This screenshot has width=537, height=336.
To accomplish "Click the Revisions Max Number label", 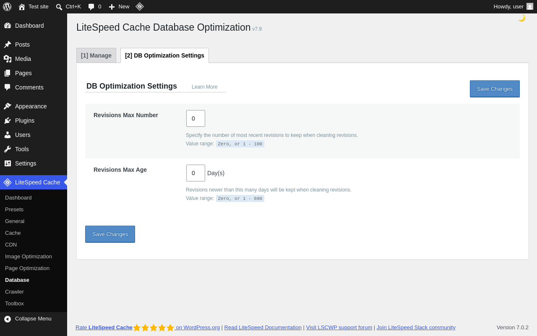I will tap(126, 115).
